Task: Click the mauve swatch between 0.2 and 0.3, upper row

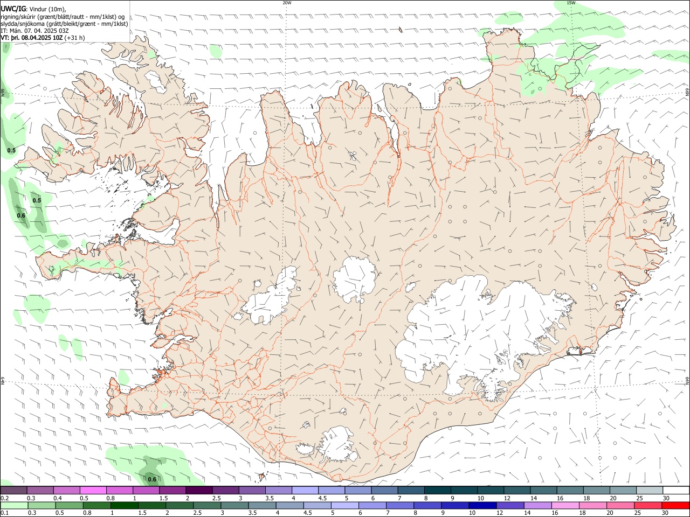Action: pyautogui.click(x=13, y=491)
